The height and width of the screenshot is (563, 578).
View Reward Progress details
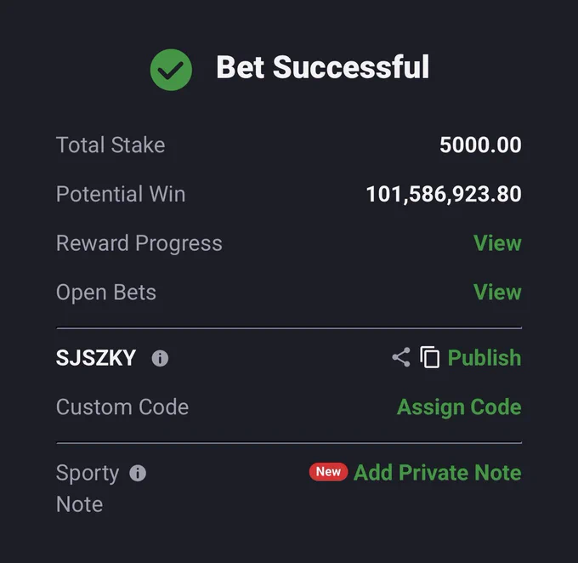497,243
